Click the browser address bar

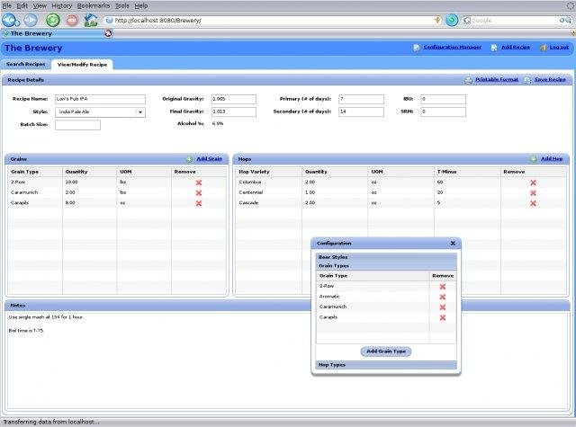pyautogui.click(x=272, y=20)
